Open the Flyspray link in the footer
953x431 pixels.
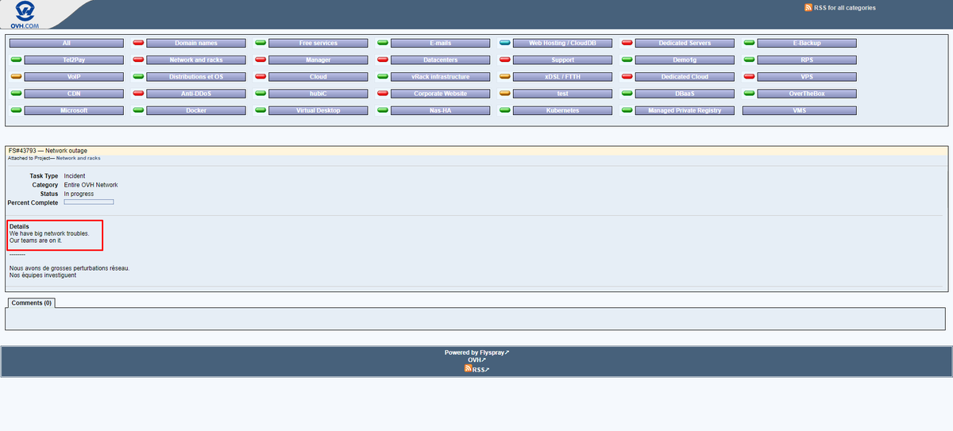click(x=495, y=352)
